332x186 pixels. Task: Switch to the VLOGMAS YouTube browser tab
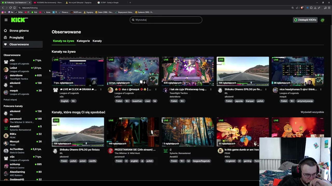pyautogui.click(x=48, y=3)
